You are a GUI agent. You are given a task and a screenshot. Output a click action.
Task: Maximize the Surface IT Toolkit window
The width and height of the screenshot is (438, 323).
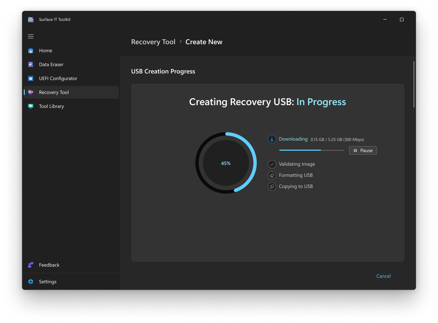(x=402, y=19)
